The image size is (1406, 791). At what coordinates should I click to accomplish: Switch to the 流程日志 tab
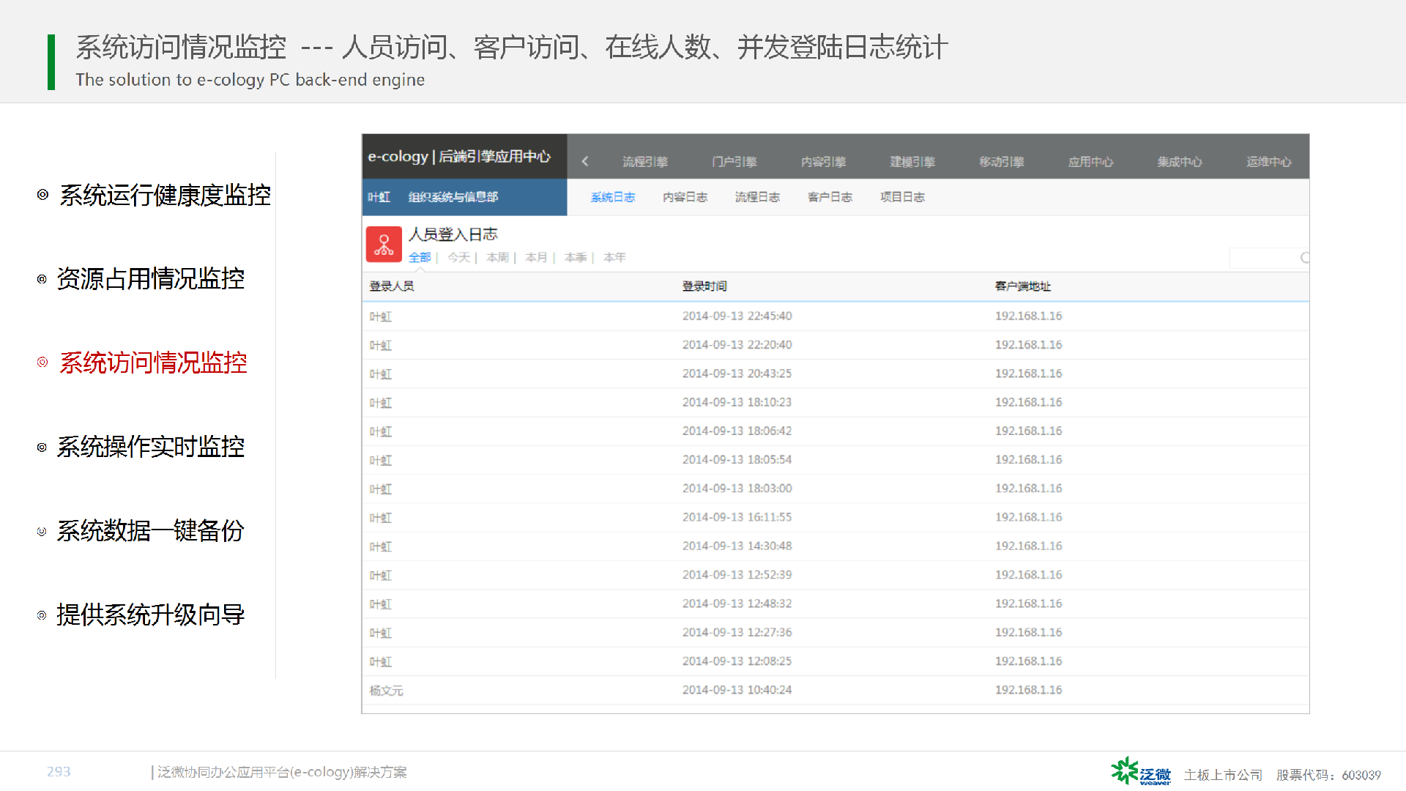[757, 197]
